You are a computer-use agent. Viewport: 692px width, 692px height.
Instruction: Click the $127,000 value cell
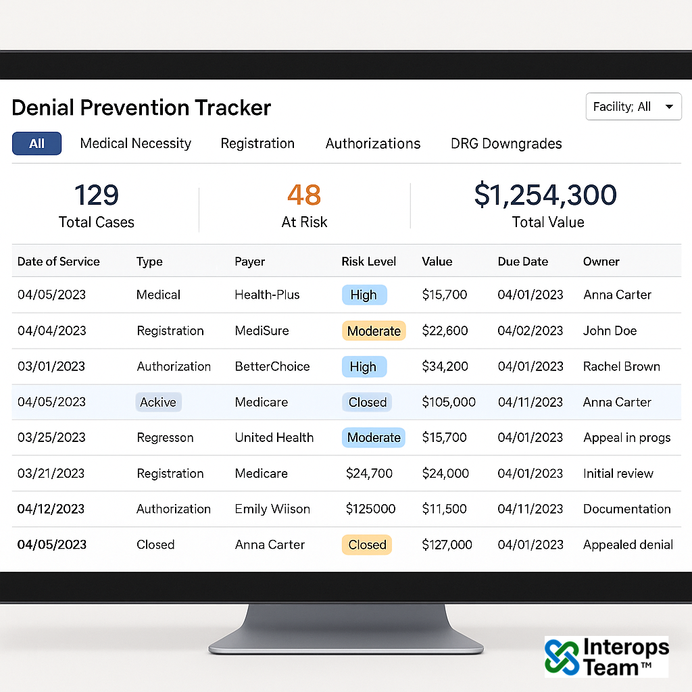point(447,545)
